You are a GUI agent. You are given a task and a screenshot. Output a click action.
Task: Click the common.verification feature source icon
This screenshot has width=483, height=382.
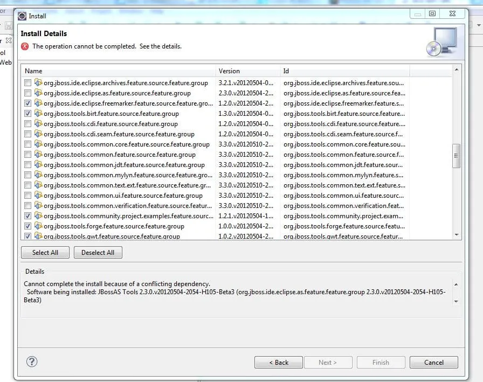coord(38,205)
